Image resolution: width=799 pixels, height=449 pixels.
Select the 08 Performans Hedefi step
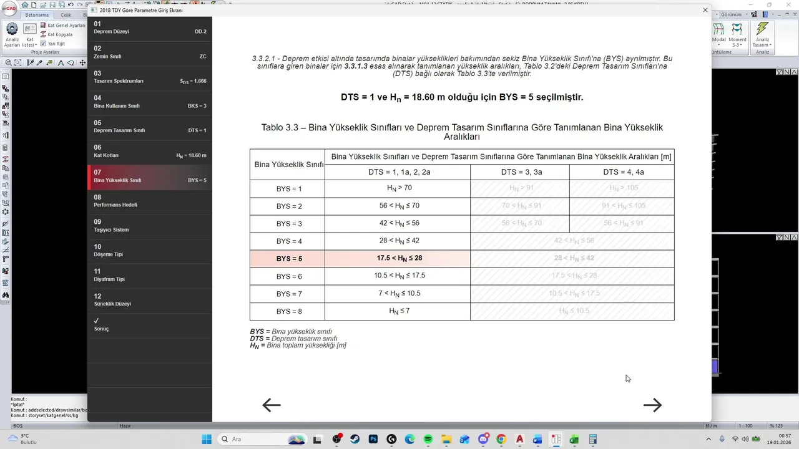tap(150, 201)
